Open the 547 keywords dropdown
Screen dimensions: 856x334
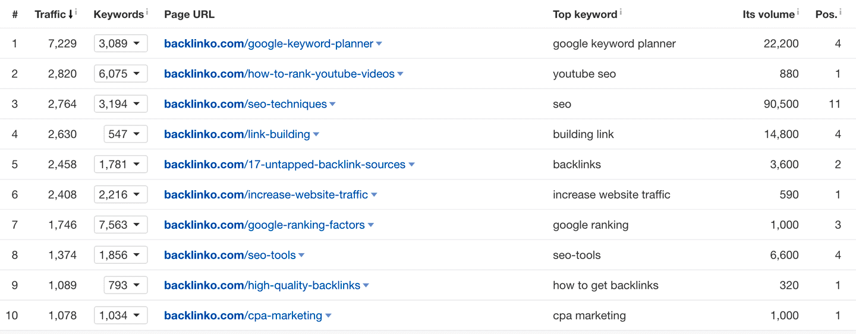(125, 134)
